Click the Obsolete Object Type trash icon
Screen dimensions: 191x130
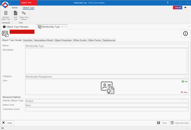pos(6,13)
